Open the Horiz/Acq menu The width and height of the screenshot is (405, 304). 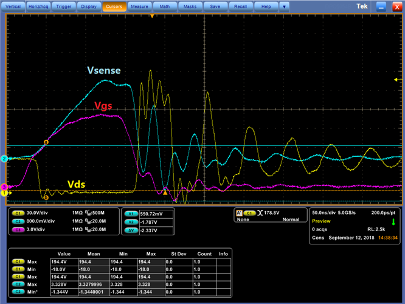click(x=38, y=6)
